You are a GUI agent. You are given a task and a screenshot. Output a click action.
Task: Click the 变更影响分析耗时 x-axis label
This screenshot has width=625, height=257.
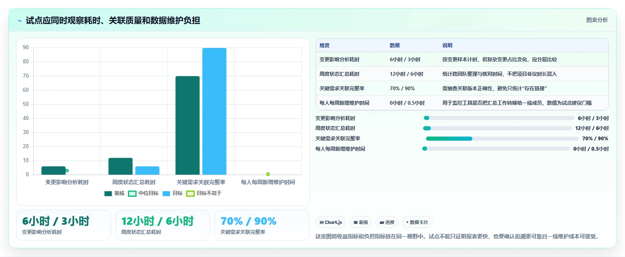(67, 182)
